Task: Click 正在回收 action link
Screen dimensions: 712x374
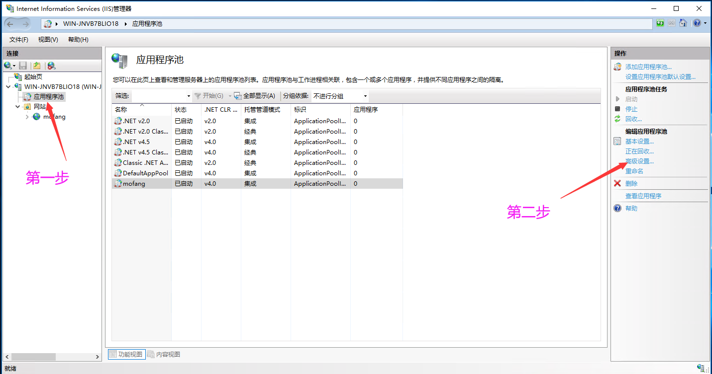Action: pos(639,151)
